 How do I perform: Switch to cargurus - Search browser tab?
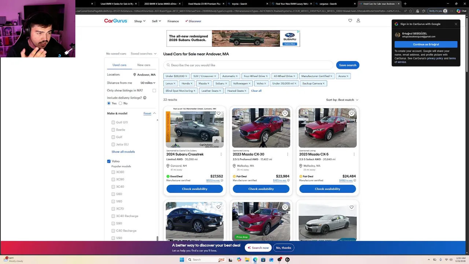click(336, 4)
